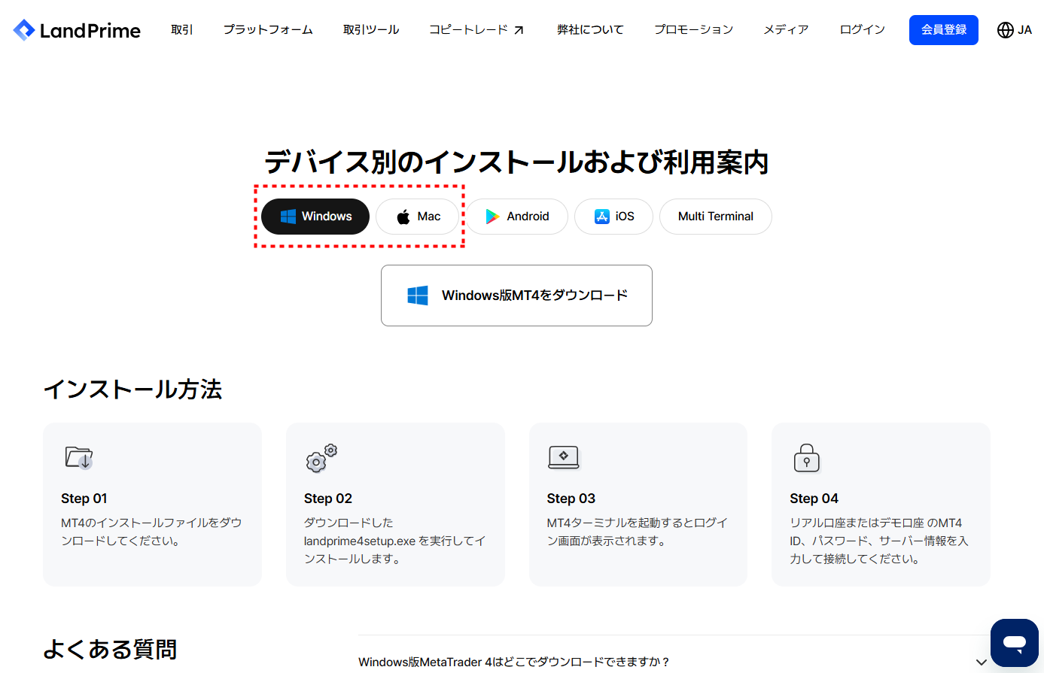1044x673 pixels.
Task: Expand the Windows版MetaTrader 4 download FAQ question
Action: (674, 662)
